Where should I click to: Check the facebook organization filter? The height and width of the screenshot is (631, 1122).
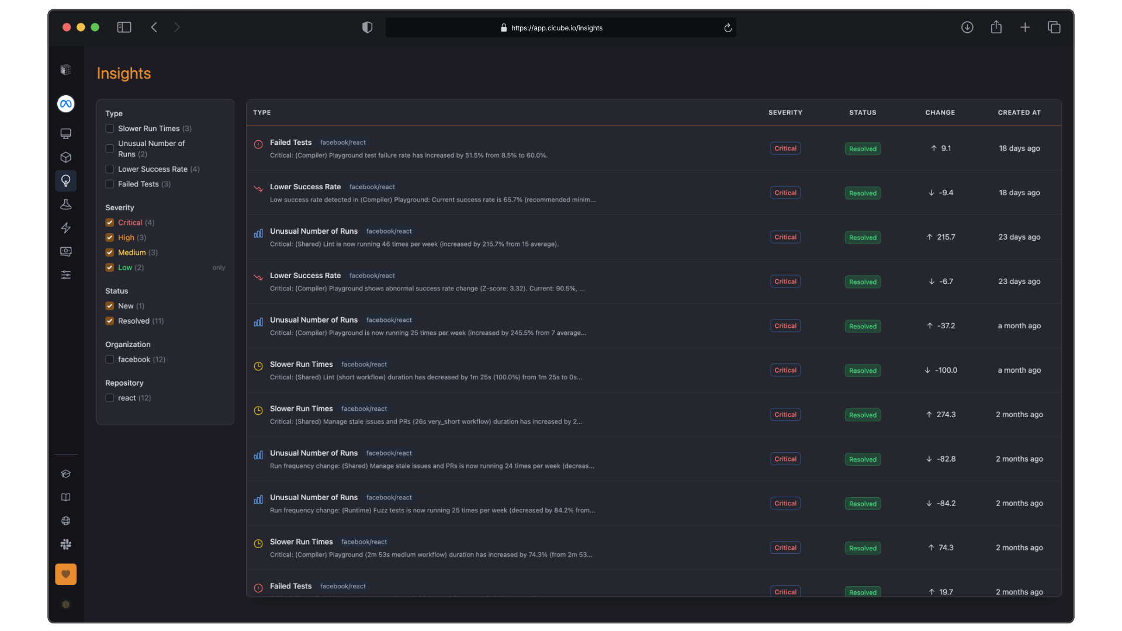109,359
